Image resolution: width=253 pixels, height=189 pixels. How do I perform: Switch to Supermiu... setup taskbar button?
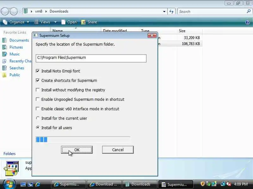click(x=176, y=184)
